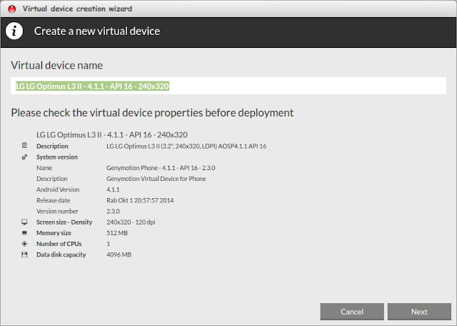The image size is (457, 326).
Task: Click the 'Create a new virtual device' heading
Action: pos(97,31)
